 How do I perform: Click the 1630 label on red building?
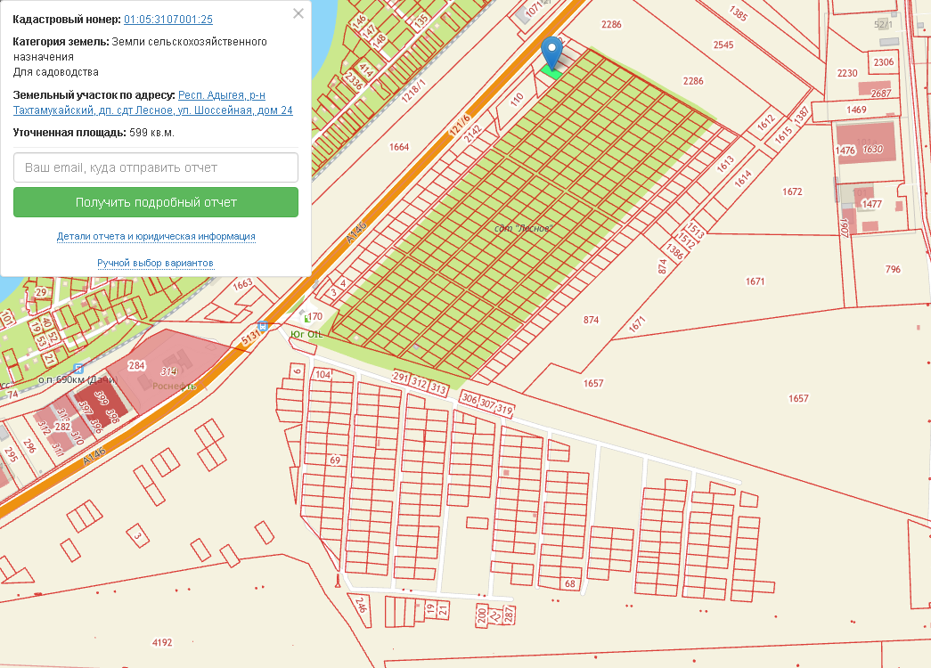[x=873, y=149]
